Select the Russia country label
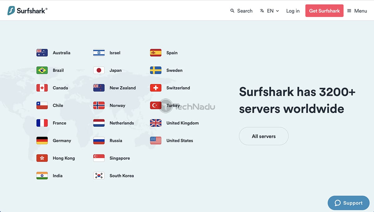This screenshot has height=212, width=374. (x=116, y=140)
